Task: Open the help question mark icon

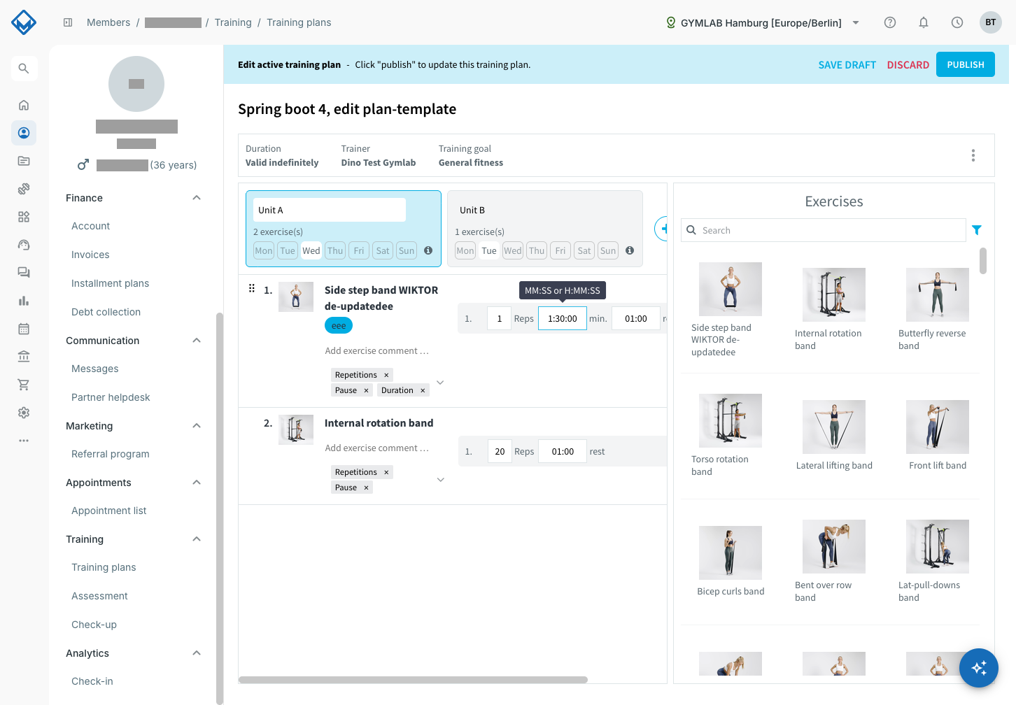Action: tap(890, 22)
